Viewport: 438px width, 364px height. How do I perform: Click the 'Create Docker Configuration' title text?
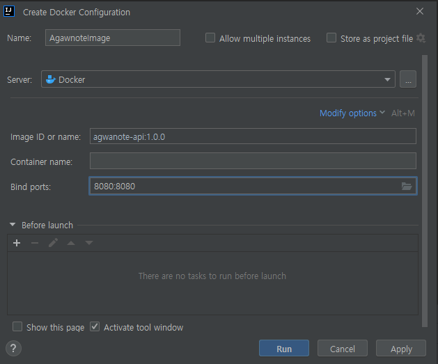coord(77,13)
